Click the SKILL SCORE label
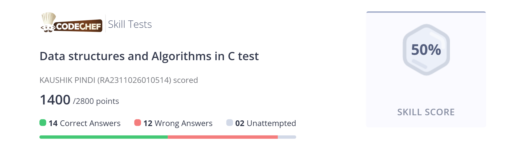The height and width of the screenshot is (155, 526). coord(426,112)
